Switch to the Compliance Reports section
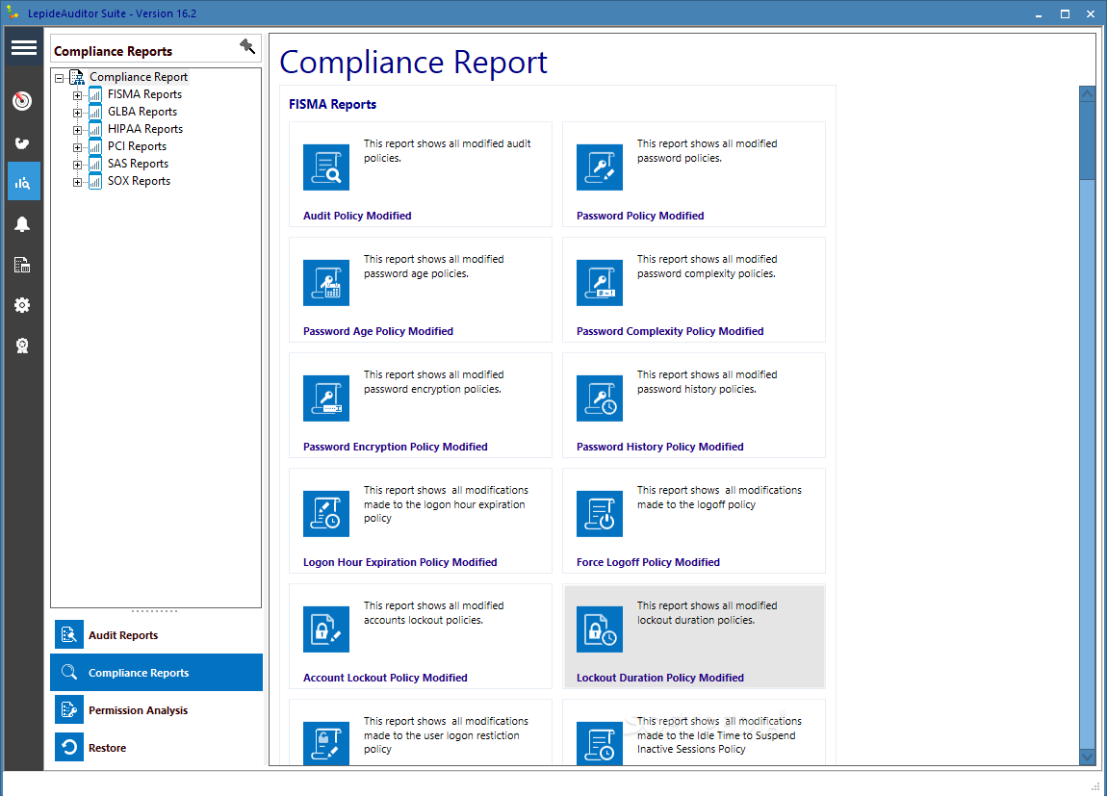1107x796 pixels. (156, 673)
